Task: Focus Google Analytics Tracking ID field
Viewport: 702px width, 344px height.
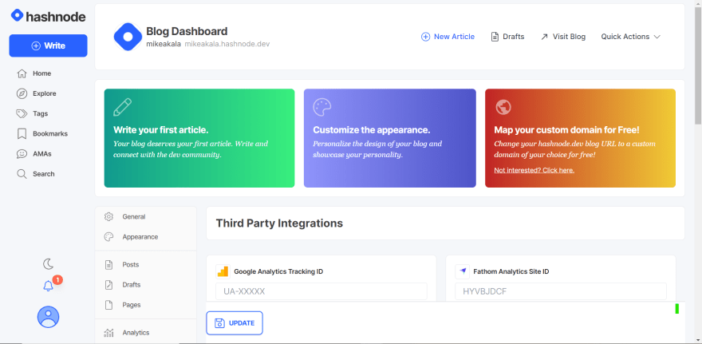Action: point(321,291)
